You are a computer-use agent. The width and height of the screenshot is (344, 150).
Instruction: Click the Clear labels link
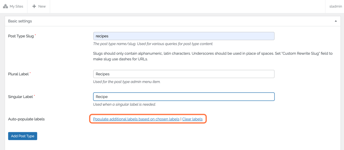pyautogui.click(x=192, y=119)
